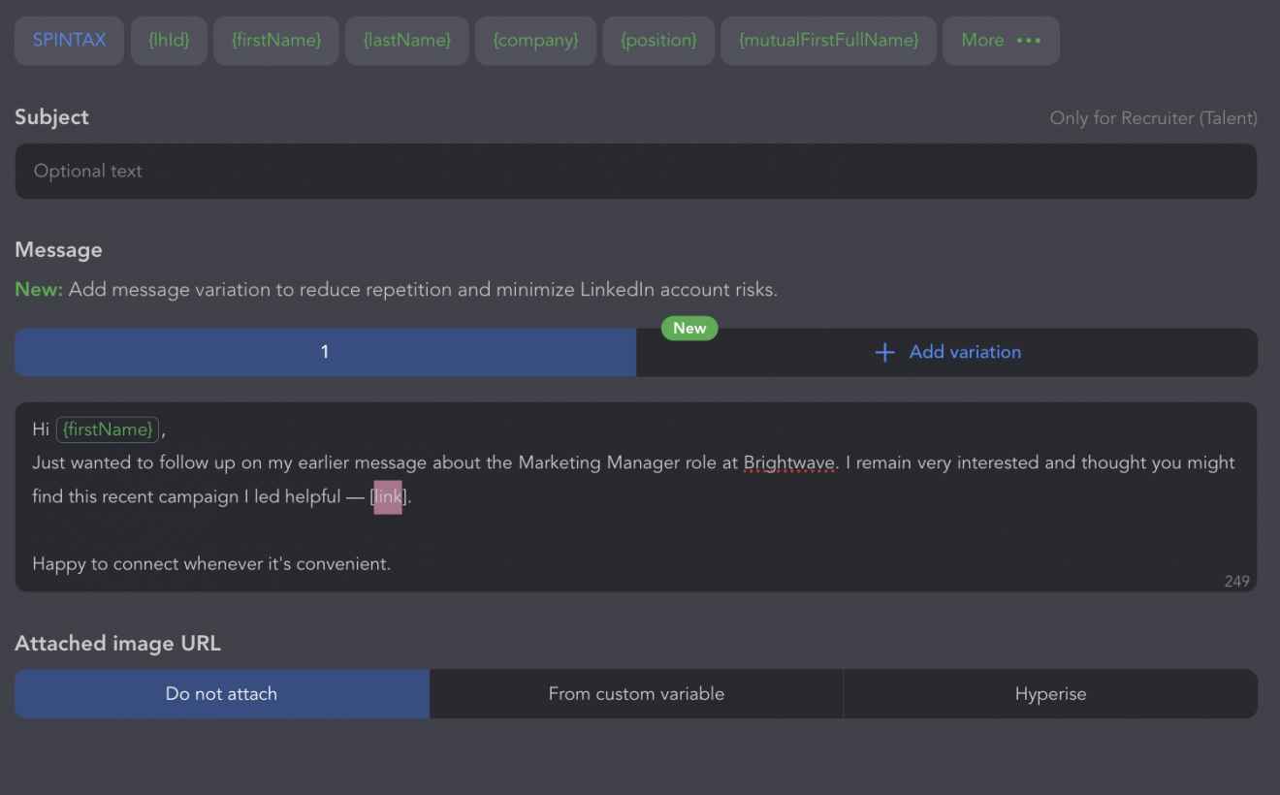Click the green New badge above Add variation
The image size is (1280, 795).
pyautogui.click(x=689, y=328)
